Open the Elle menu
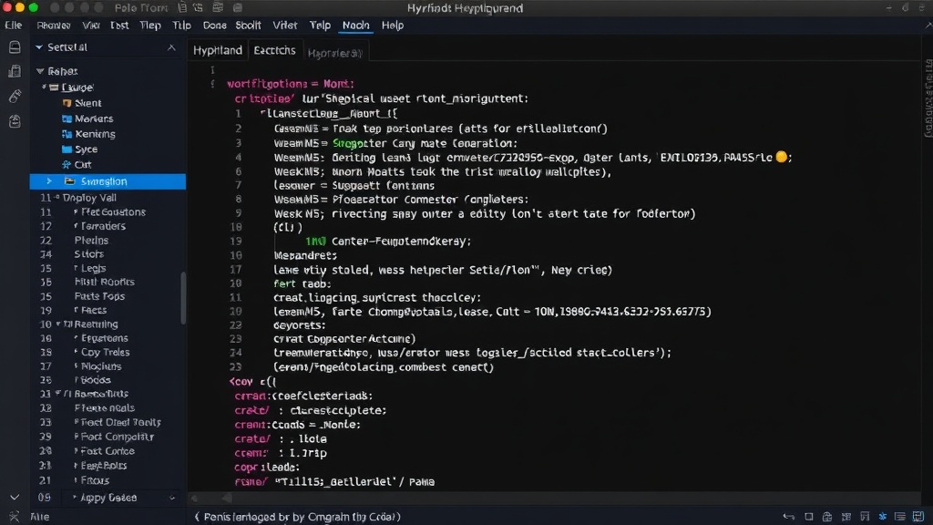This screenshot has height=525, width=933. click(x=13, y=25)
